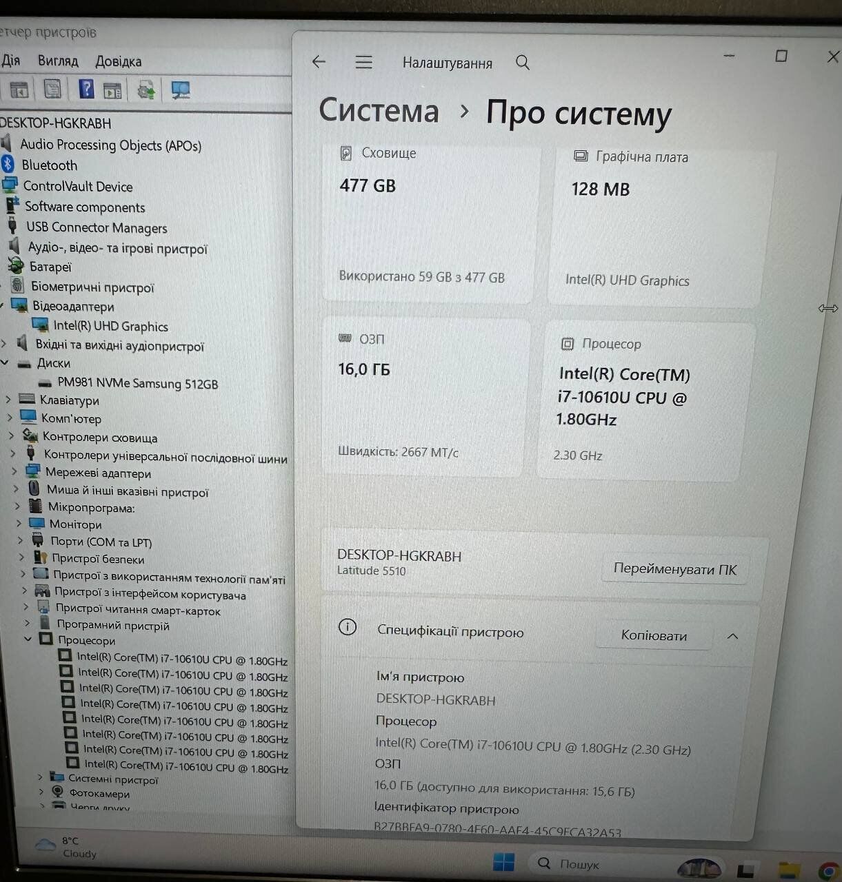
Task: Go back using the Settings back arrow
Action: tap(319, 62)
